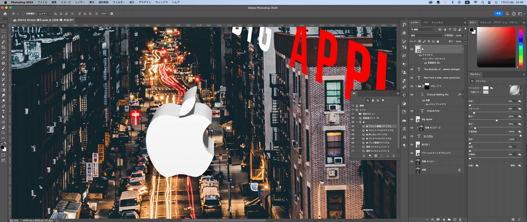Hide the 長方形 1 layer
This screenshot has height=222, width=527.
tap(412, 144)
